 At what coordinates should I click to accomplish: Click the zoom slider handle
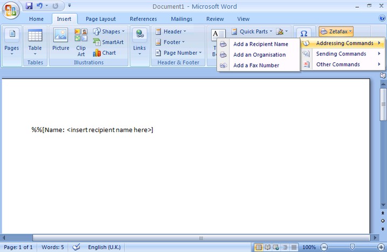[x=353, y=247]
